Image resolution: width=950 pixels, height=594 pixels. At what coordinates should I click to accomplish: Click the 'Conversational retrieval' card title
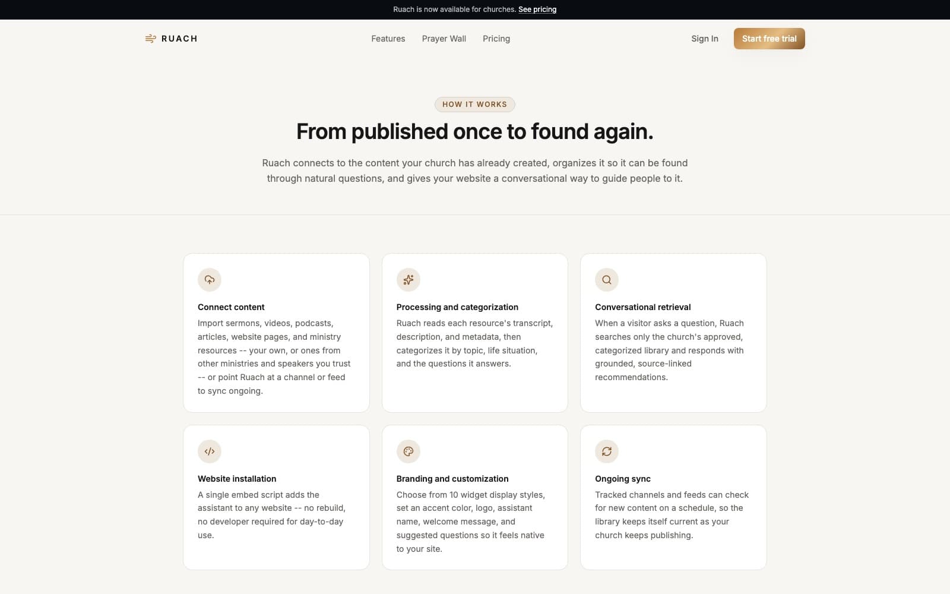[643, 307]
